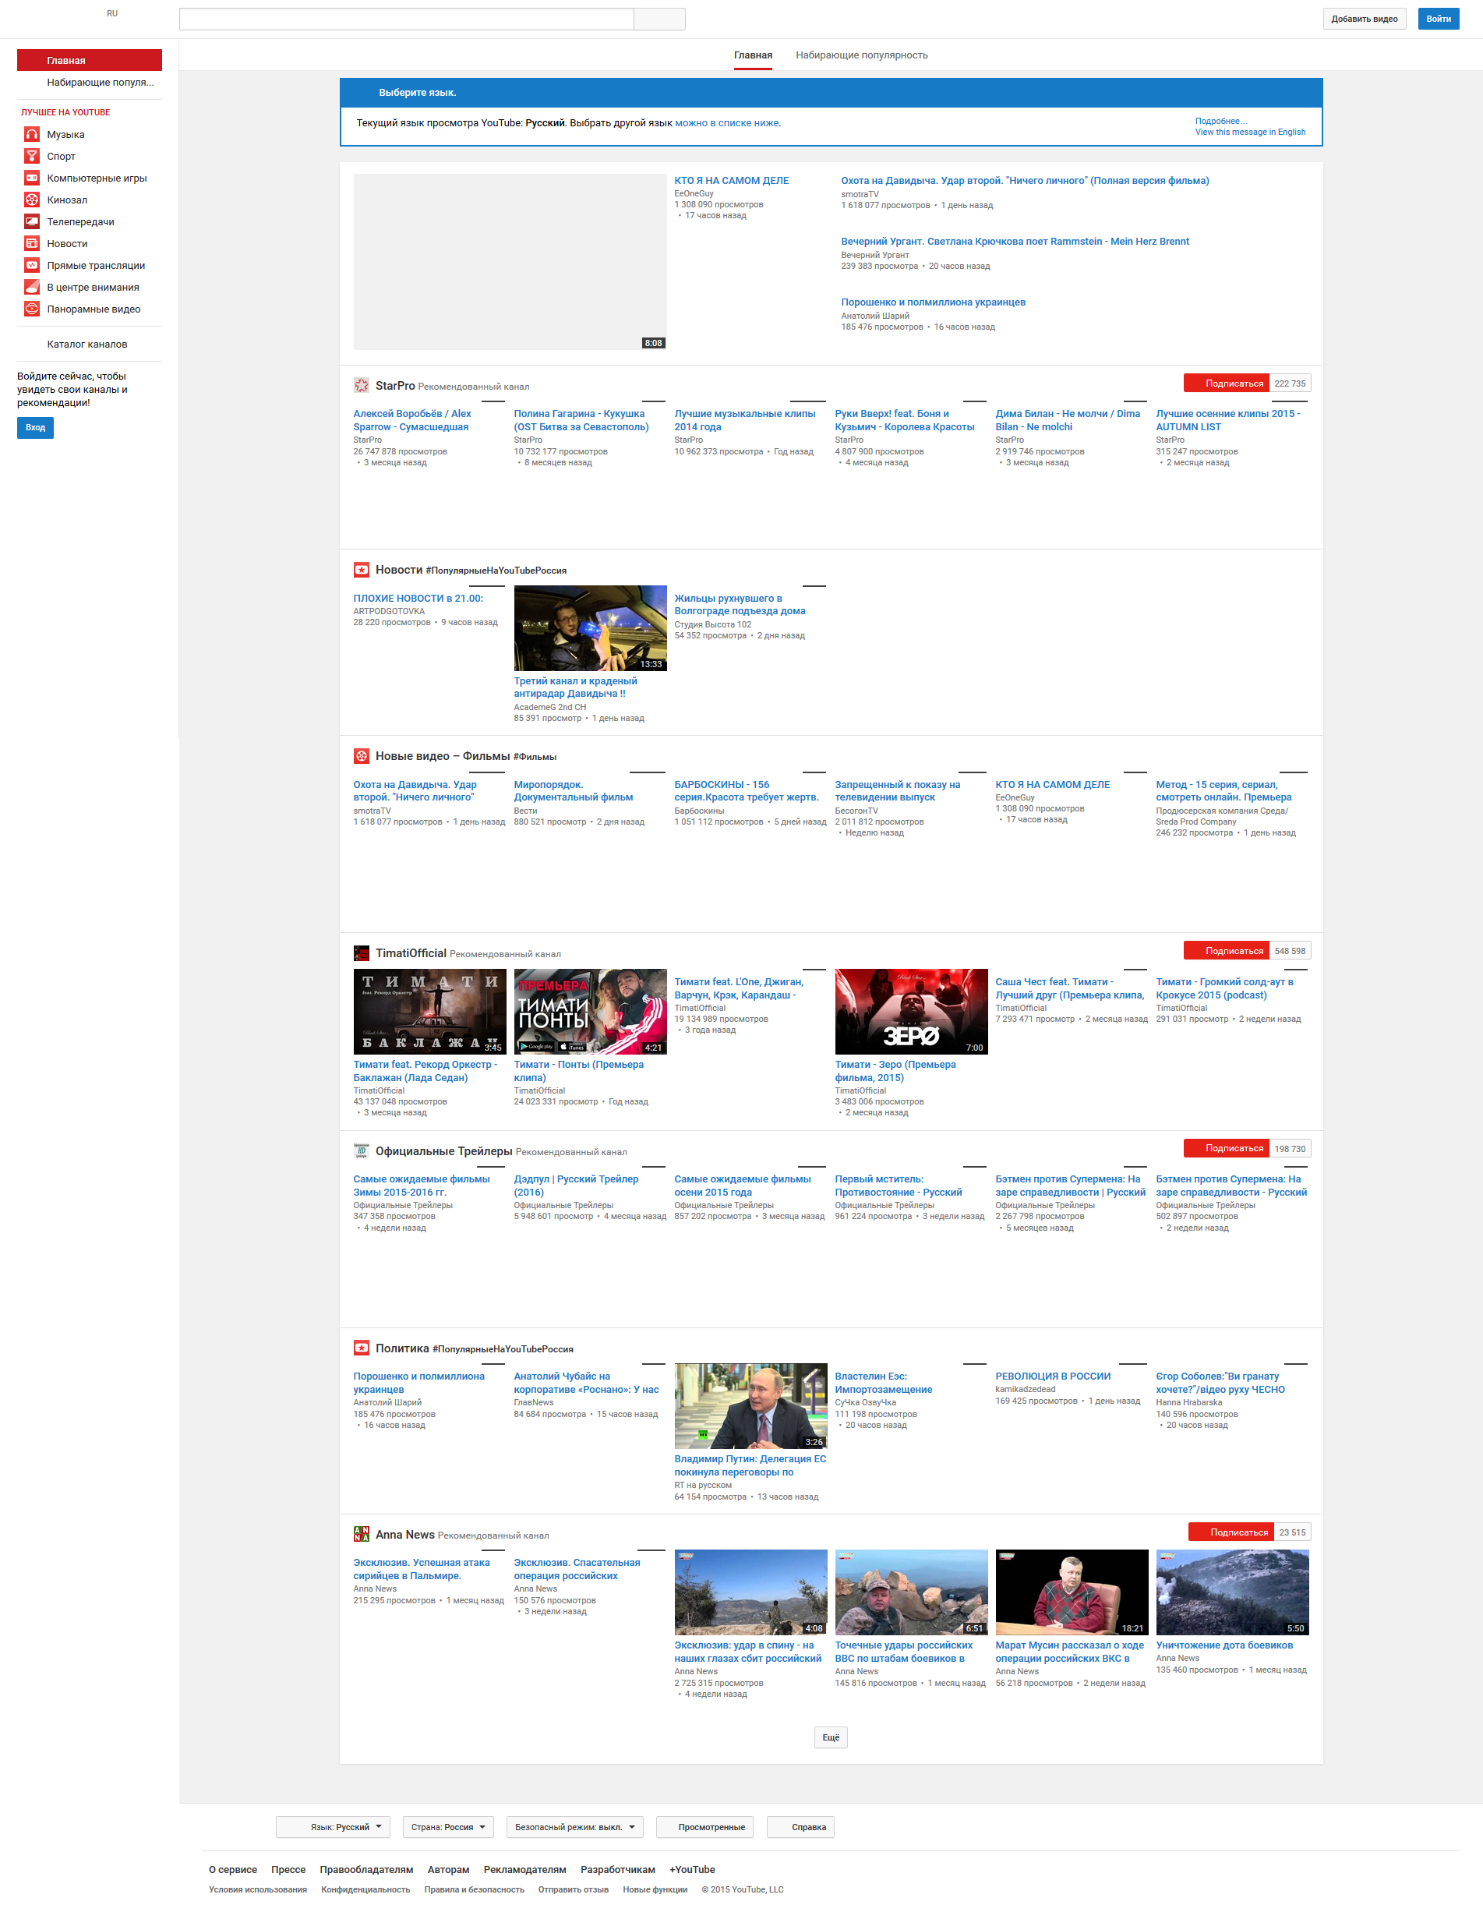This screenshot has width=1483, height=1919.
Task: Open the Панорамные видео icon
Action: click(32, 309)
